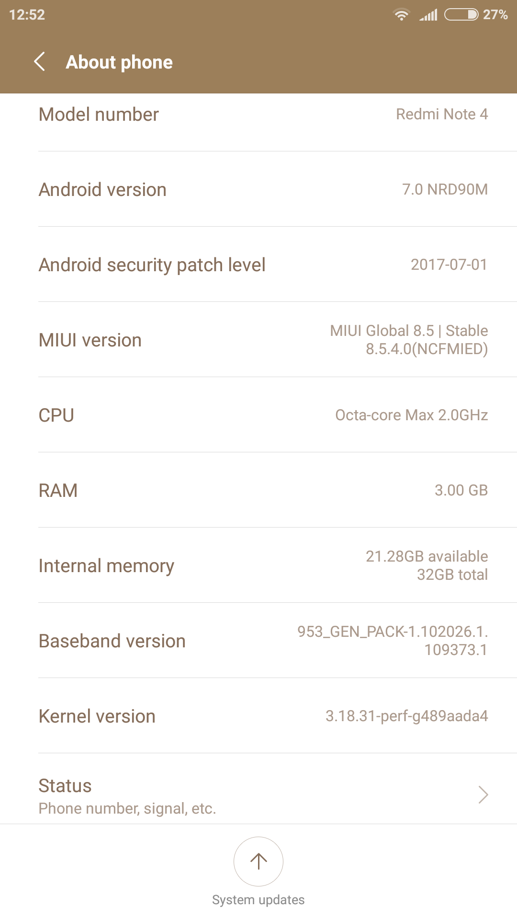The width and height of the screenshot is (517, 920).
Task: Tap the CPU information row
Action: coord(258,415)
